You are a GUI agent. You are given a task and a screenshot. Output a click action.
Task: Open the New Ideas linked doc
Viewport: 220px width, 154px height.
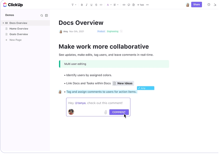click(x=123, y=83)
